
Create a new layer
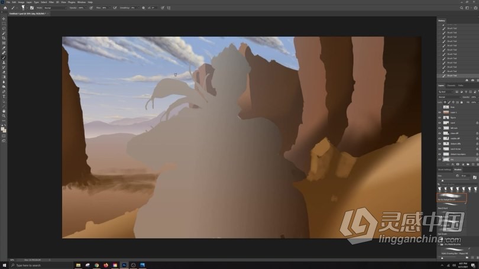point(473,164)
